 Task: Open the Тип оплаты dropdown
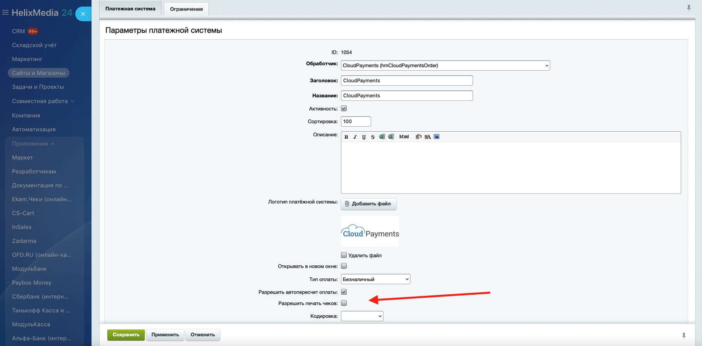pyautogui.click(x=375, y=279)
